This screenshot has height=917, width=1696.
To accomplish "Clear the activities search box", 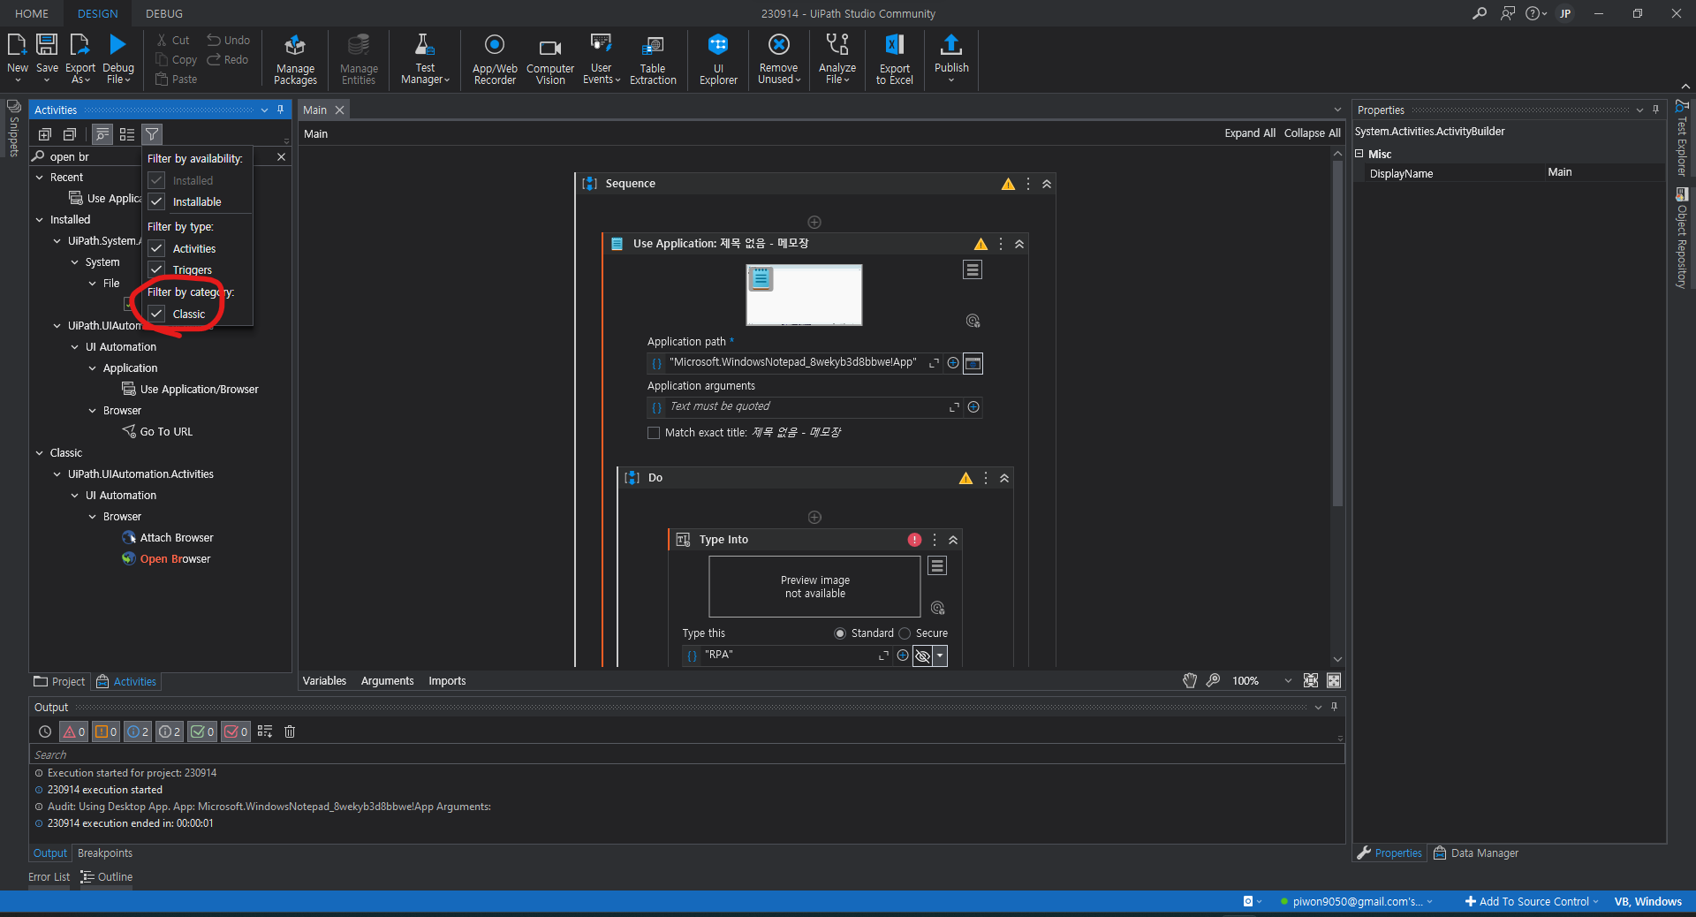I will coord(281,156).
